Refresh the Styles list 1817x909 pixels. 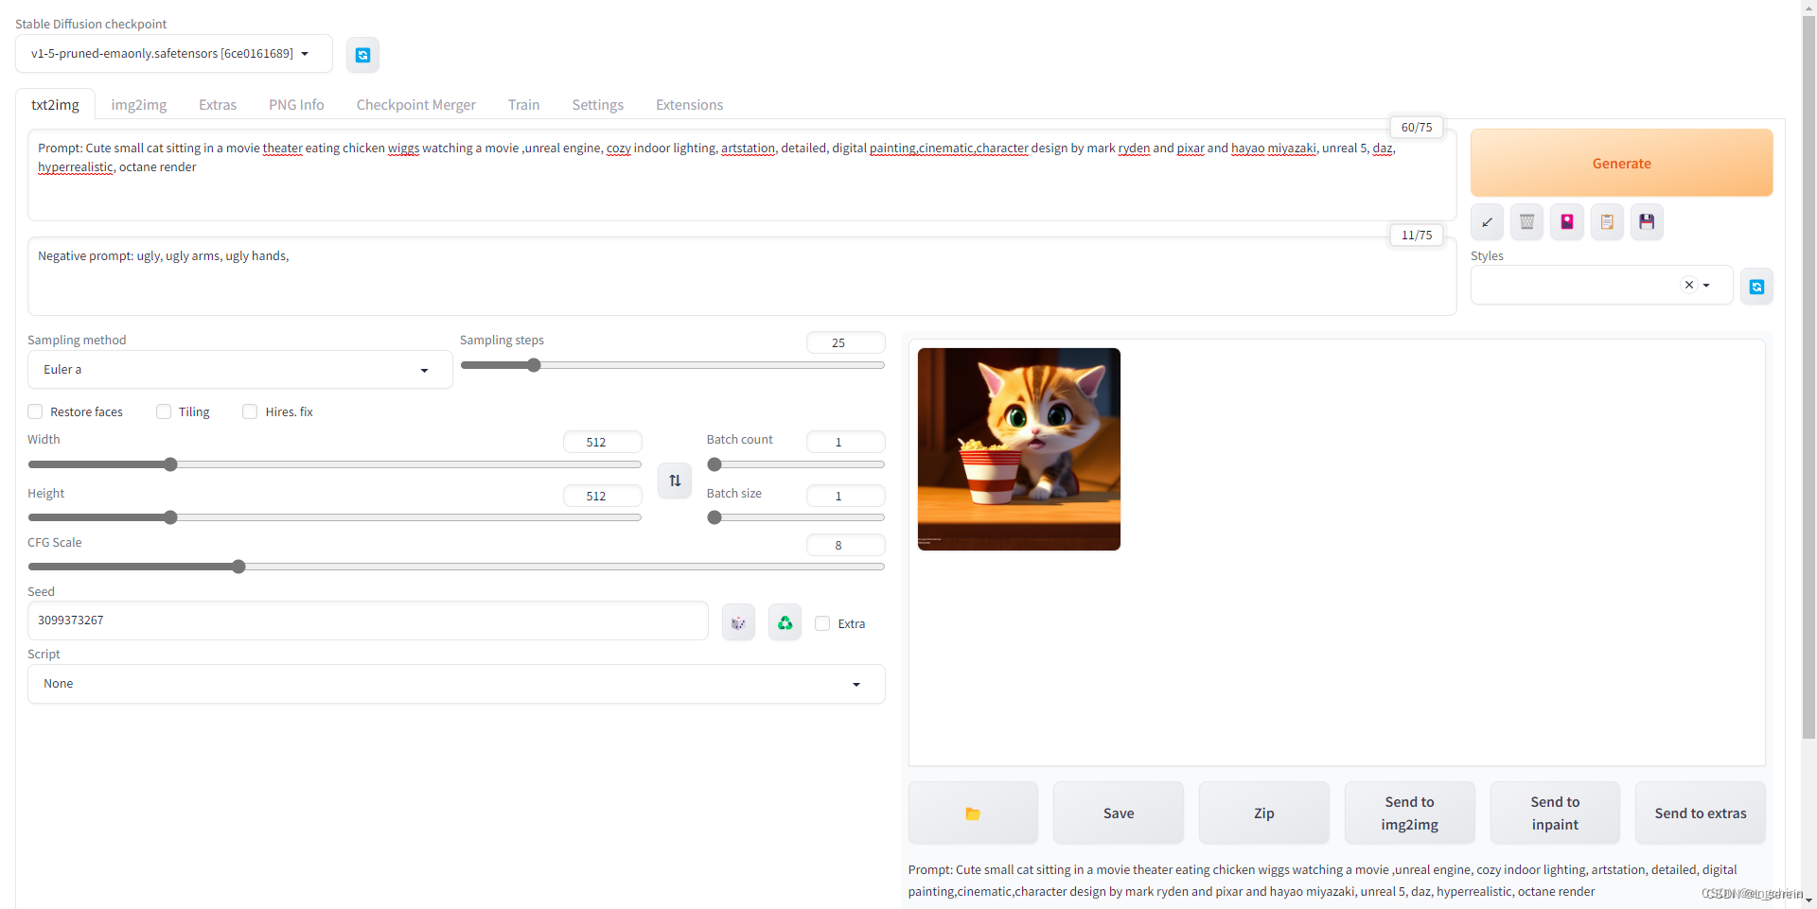[x=1756, y=287]
